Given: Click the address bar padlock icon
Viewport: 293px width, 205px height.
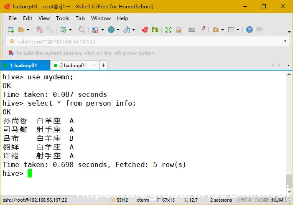Looking at the screenshot, I should click(x=12, y=41).
